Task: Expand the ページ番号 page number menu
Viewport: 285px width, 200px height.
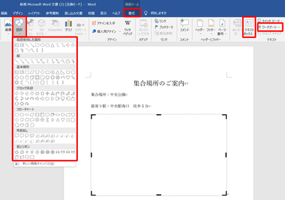Action: 222,27
